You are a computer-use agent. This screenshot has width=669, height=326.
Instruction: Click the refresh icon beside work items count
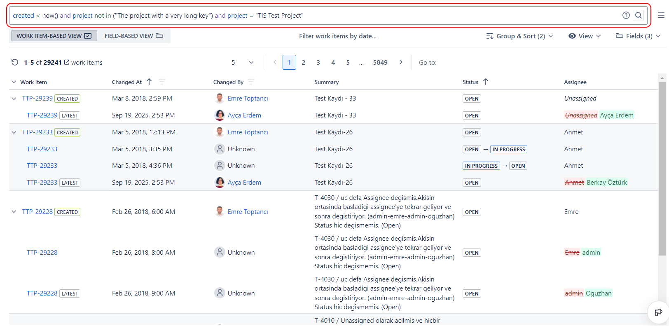[15, 62]
